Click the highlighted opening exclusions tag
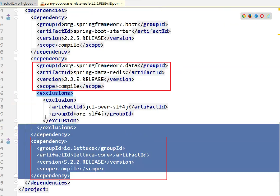Image resolution: width=280 pixels, height=196 pixels. click(55, 93)
